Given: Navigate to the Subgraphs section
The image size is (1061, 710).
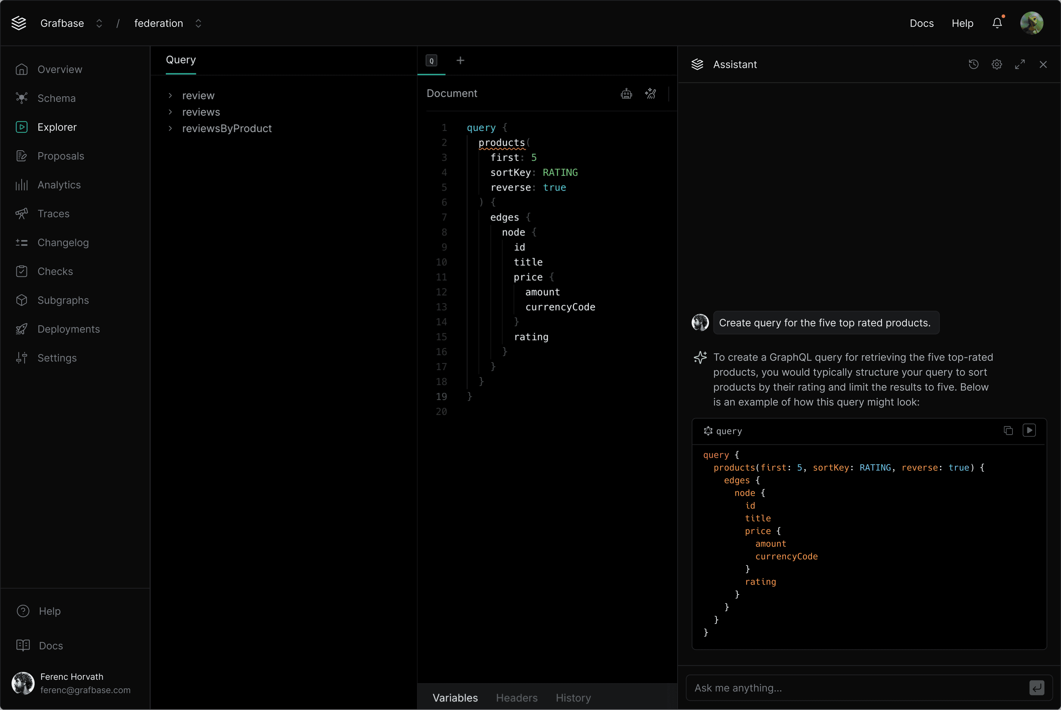Looking at the screenshot, I should pyautogui.click(x=63, y=300).
